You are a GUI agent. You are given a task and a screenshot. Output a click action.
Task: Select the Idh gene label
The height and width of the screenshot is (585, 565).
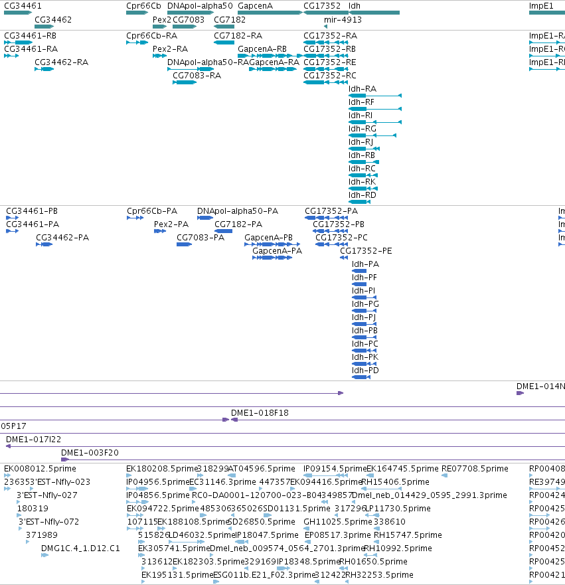coord(355,6)
